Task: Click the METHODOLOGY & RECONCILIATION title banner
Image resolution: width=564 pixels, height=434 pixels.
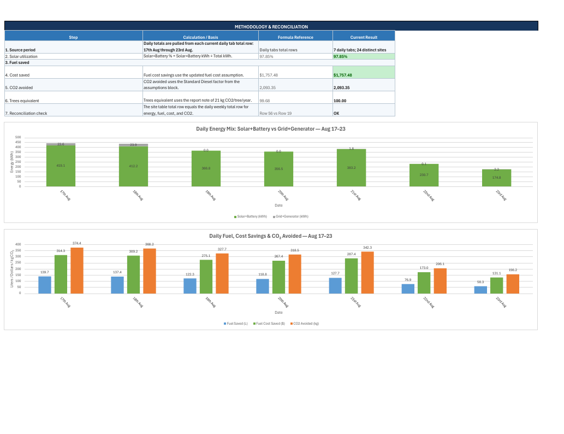Action: click(x=271, y=26)
